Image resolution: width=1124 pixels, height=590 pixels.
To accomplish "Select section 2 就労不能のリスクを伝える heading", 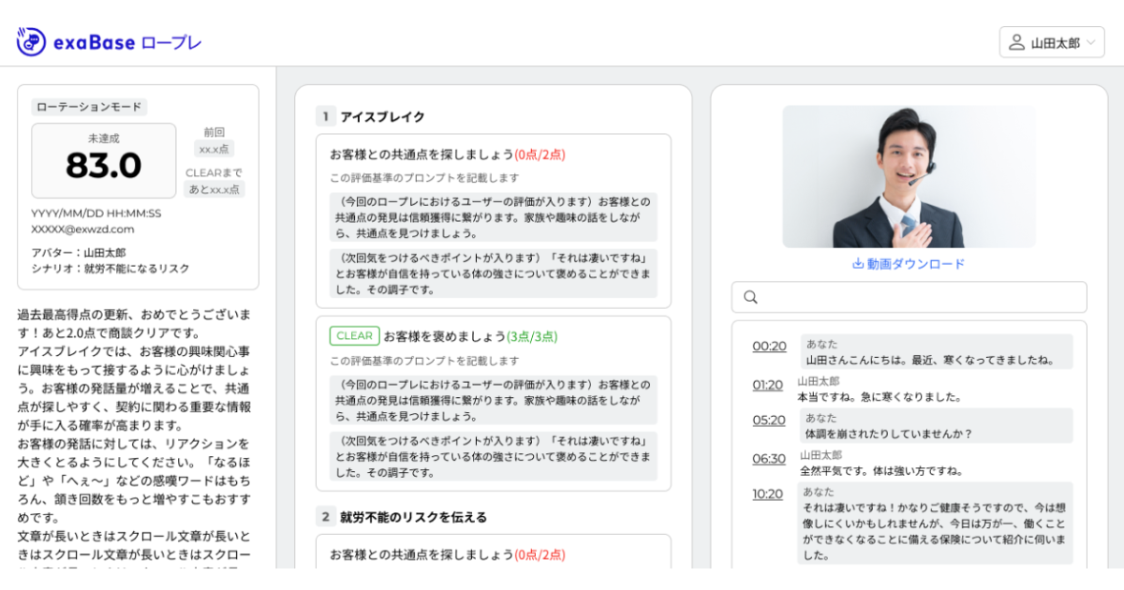I will point(413,516).
